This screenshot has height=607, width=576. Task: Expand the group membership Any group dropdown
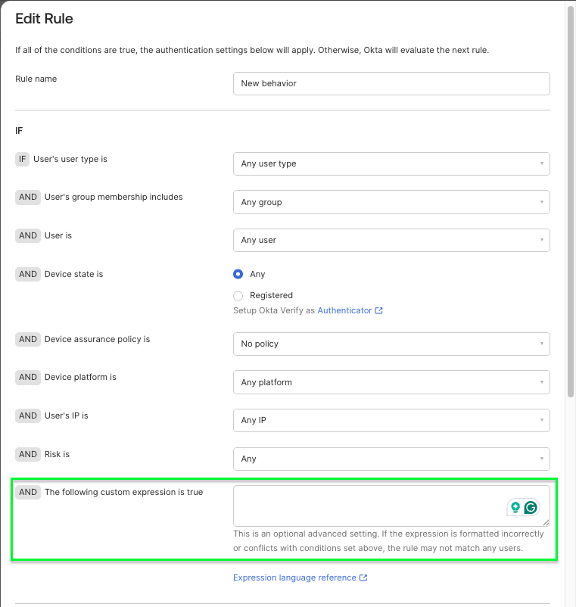[x=391, y=203]
